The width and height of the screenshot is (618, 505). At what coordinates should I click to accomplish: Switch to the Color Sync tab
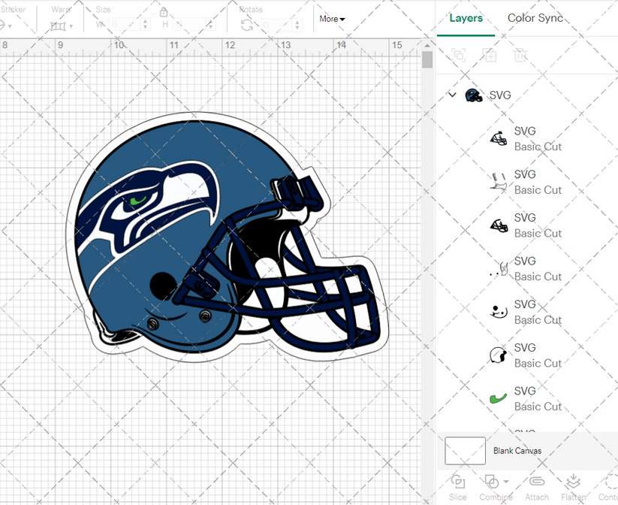pos(535,18)
